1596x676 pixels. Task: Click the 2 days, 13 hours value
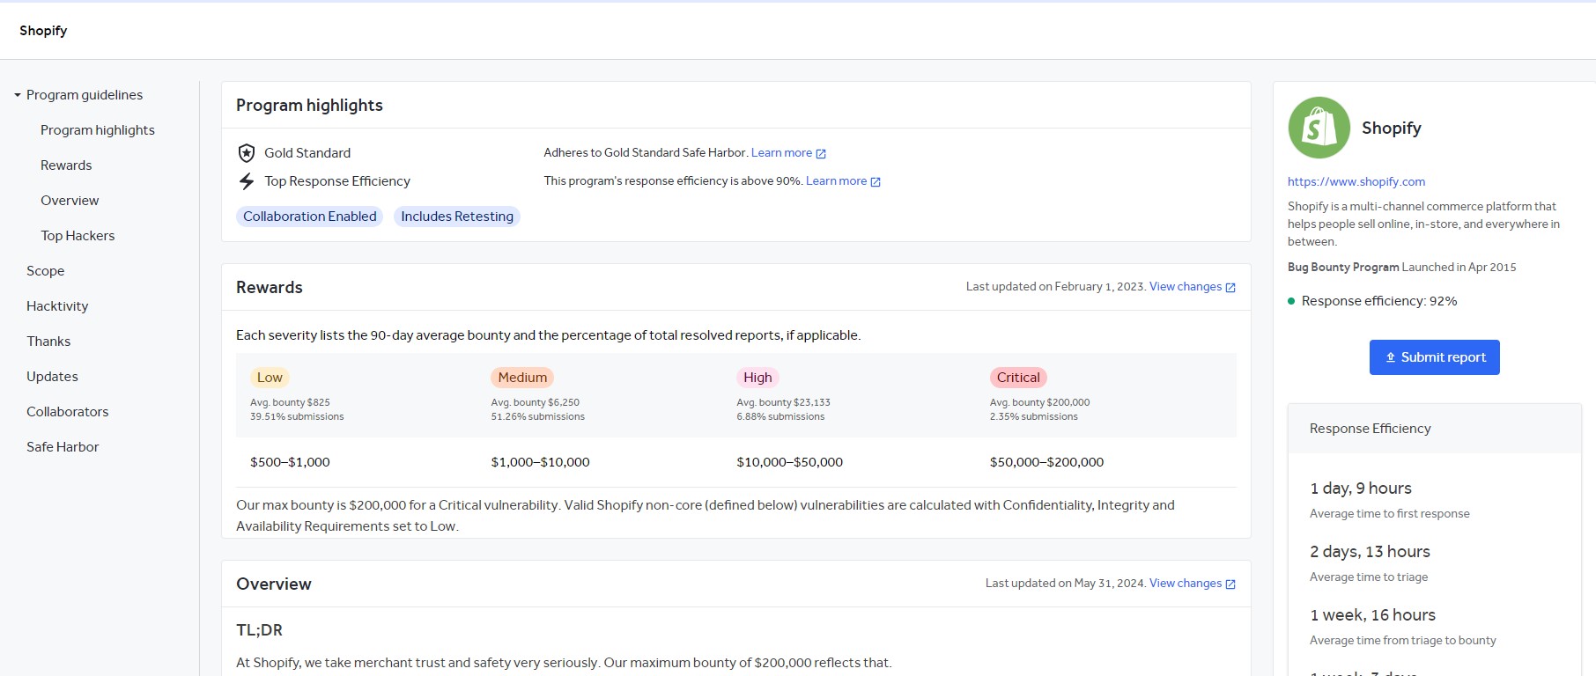[1370, 552]
